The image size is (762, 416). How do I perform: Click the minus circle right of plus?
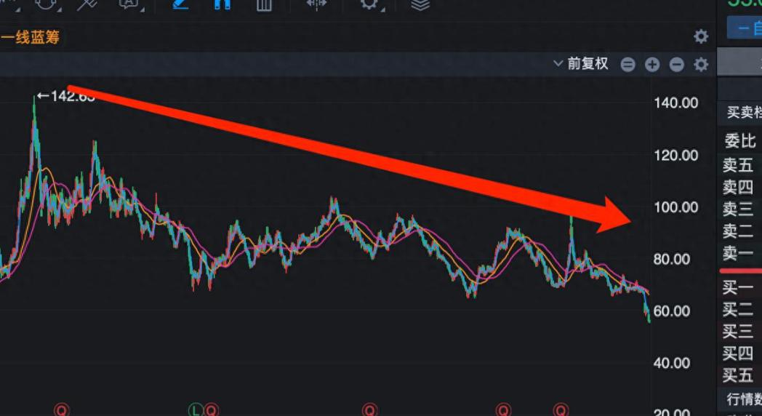[x=676, y=65]
